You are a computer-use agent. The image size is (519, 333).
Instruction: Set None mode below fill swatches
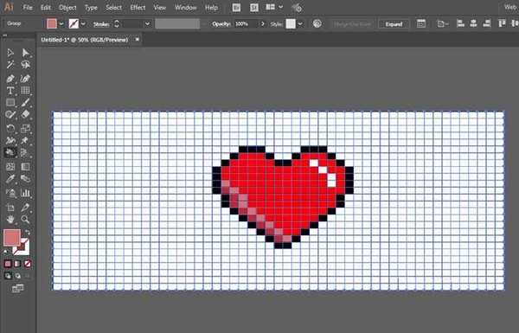[x=28, y=264]
